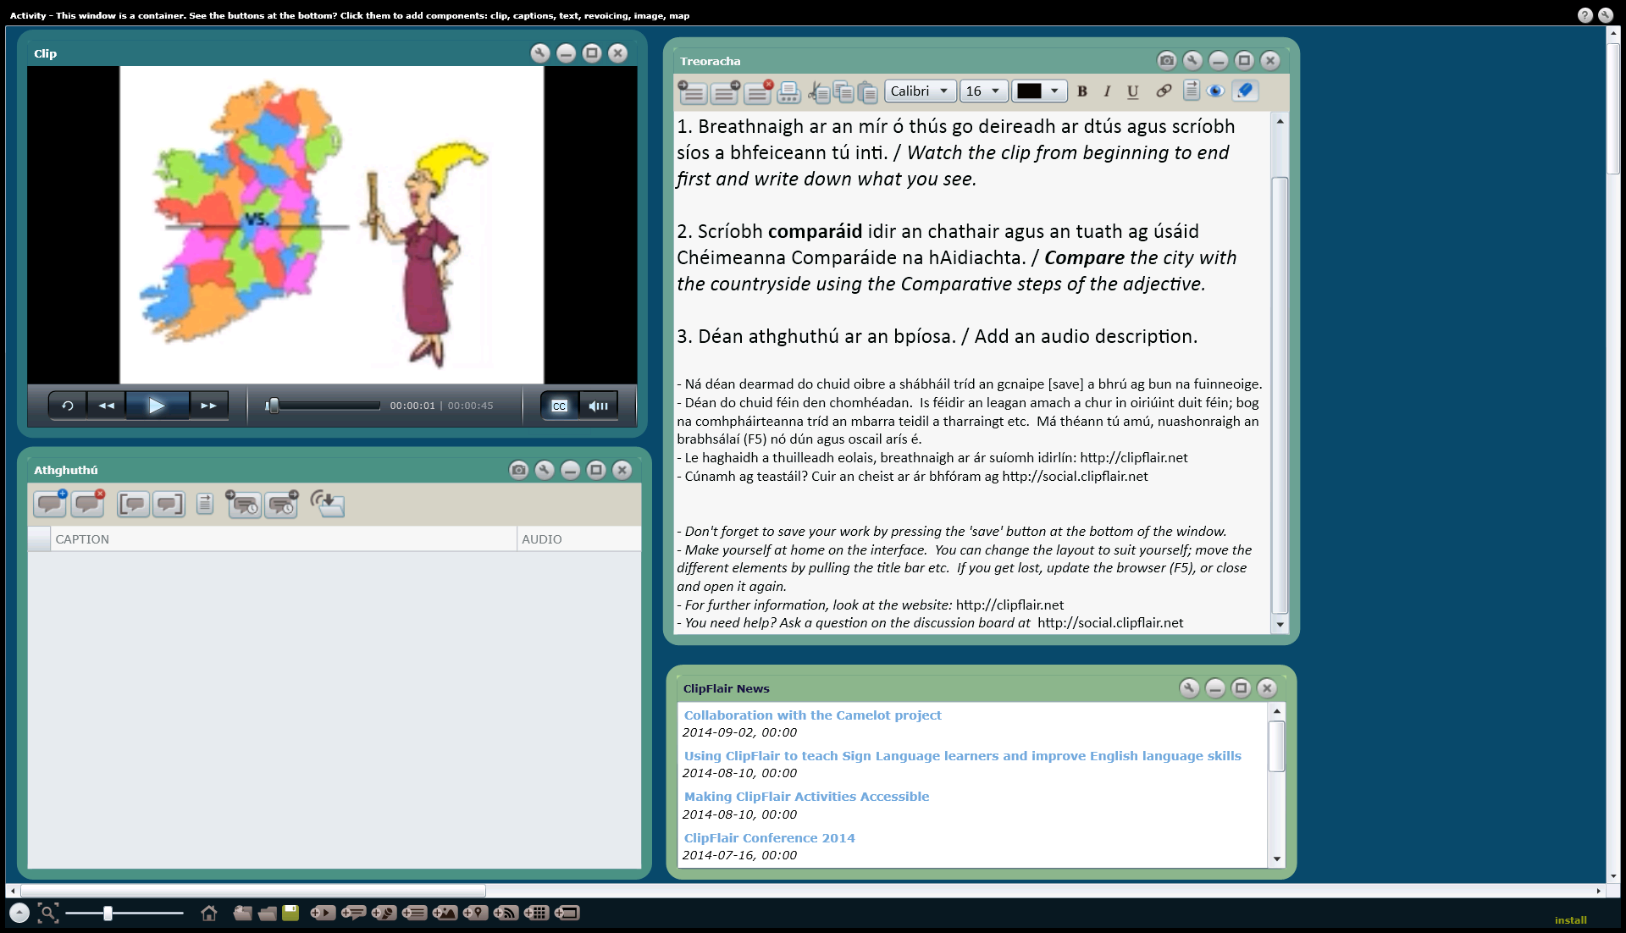This screenshot has width=1626, height=933.
Task: Add an image component
Action: [445, 913]
